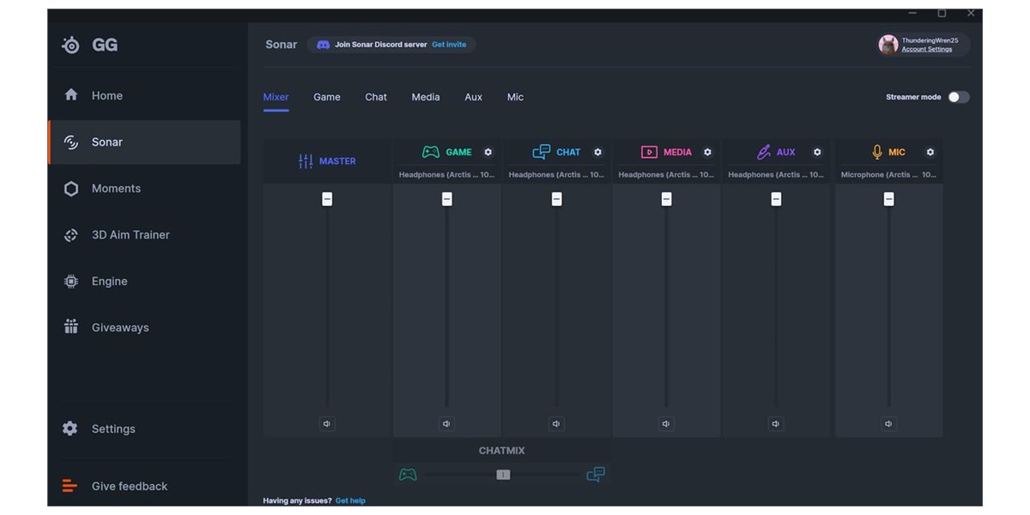Open the Giveaways page

(x=144, y=327)
